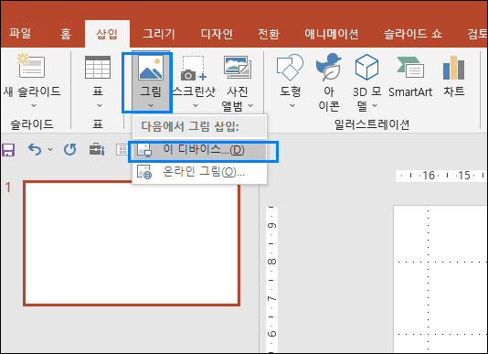Click the 3D 모델 cube icon
The image size is (488, 354).
pos(366,67)
